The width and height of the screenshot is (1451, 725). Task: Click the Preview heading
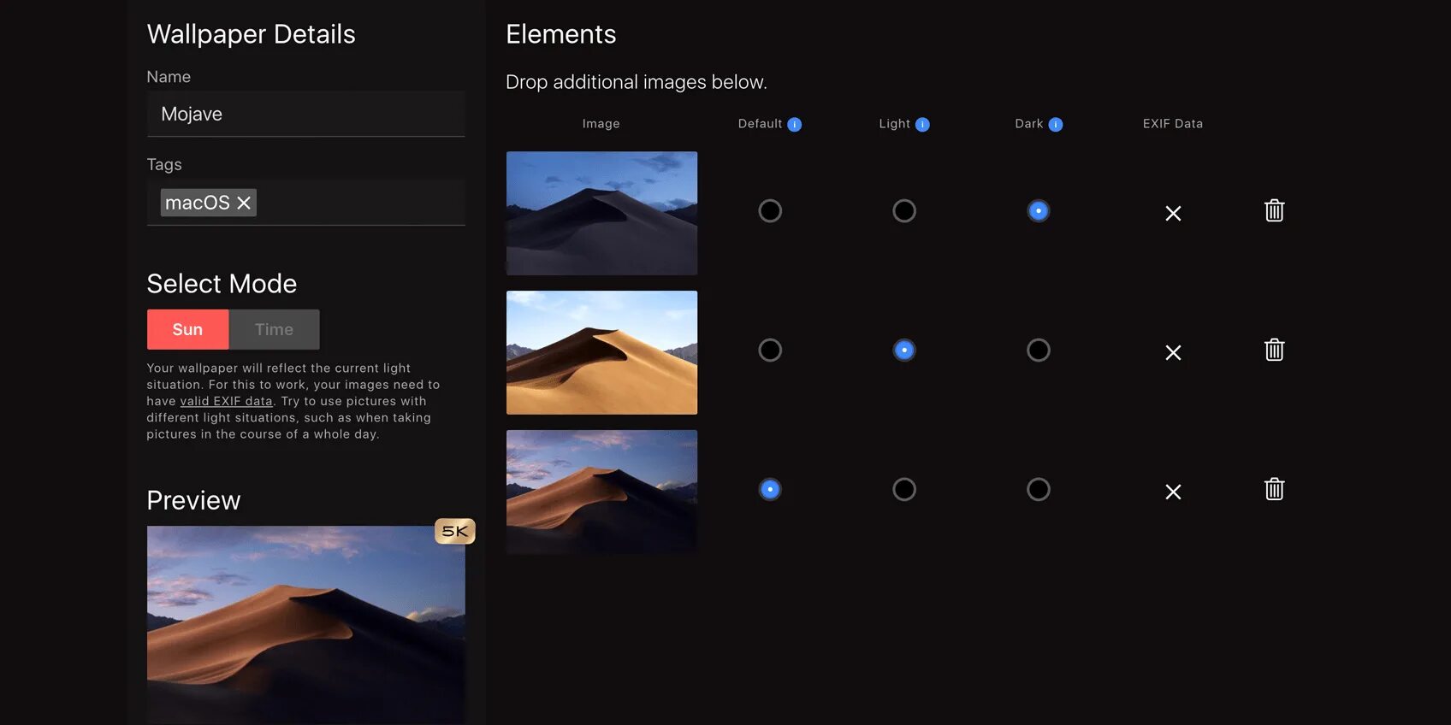click(193, 500)
